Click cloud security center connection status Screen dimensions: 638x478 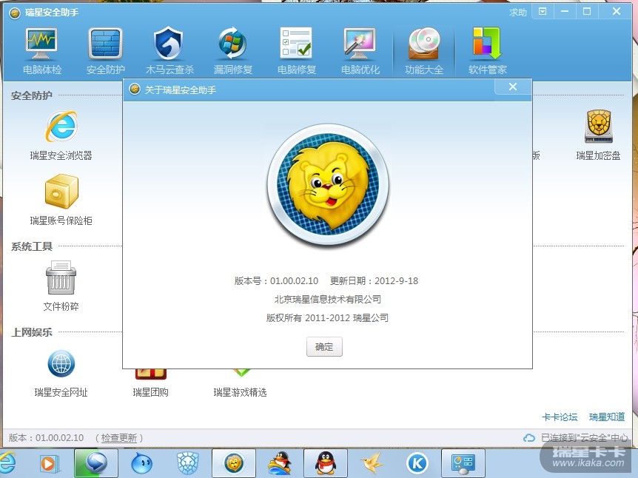click(x=576, y=438)
